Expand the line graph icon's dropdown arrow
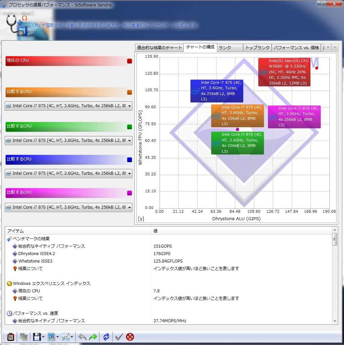 click(72, 337)
